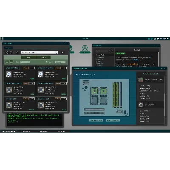Click the power plug icon near the CPU sockets
This screenshot has height=170, width=170.
point(85,88)
